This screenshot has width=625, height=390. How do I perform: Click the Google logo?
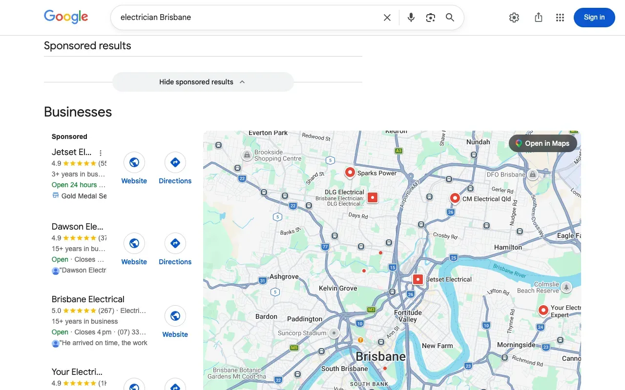tap(66, 17)
